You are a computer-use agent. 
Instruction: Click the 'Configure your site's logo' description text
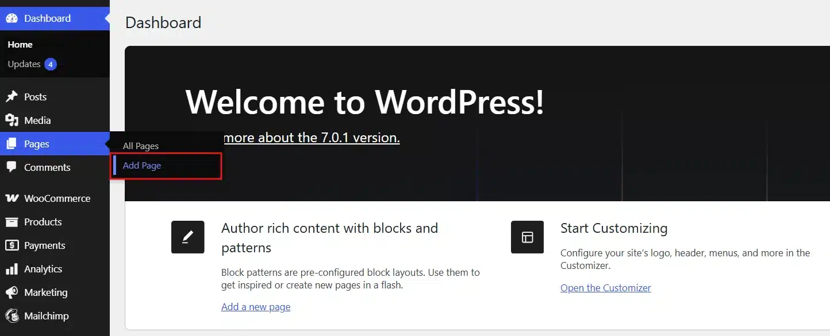685,259
